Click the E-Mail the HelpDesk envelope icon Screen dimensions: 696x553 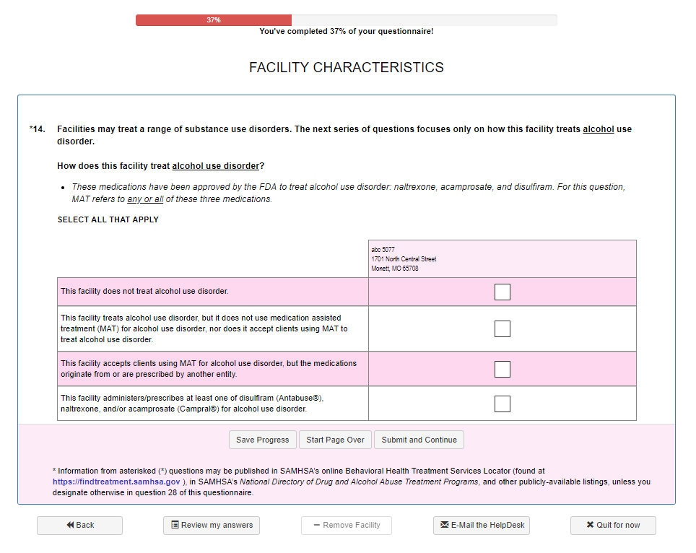[444, 526]
